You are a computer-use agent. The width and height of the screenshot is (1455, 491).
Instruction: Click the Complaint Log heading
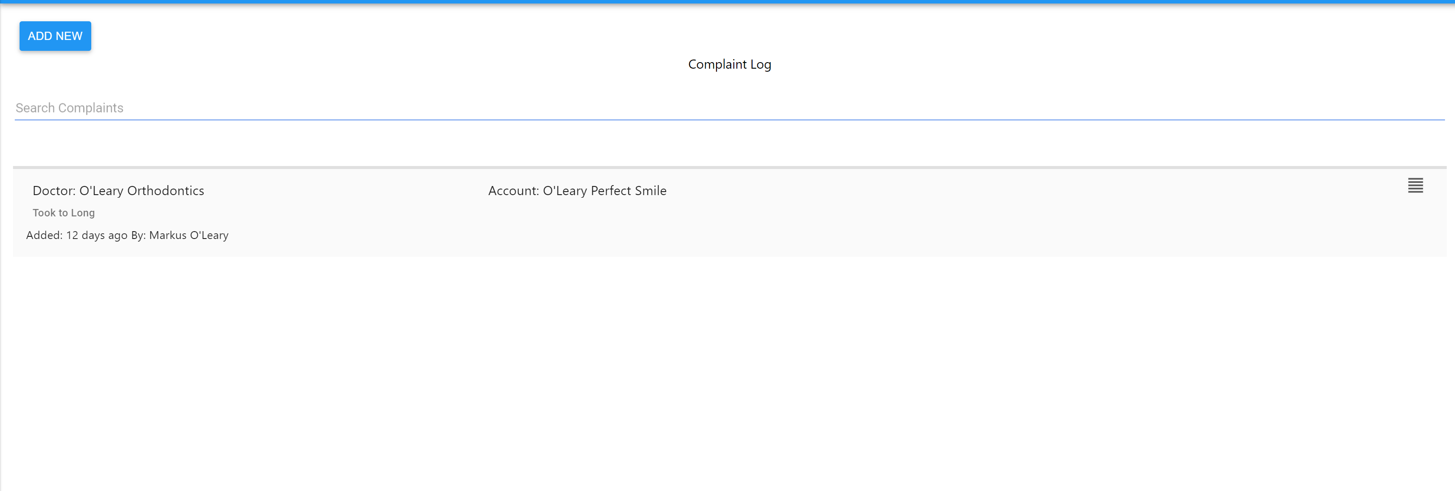point(729,64)
